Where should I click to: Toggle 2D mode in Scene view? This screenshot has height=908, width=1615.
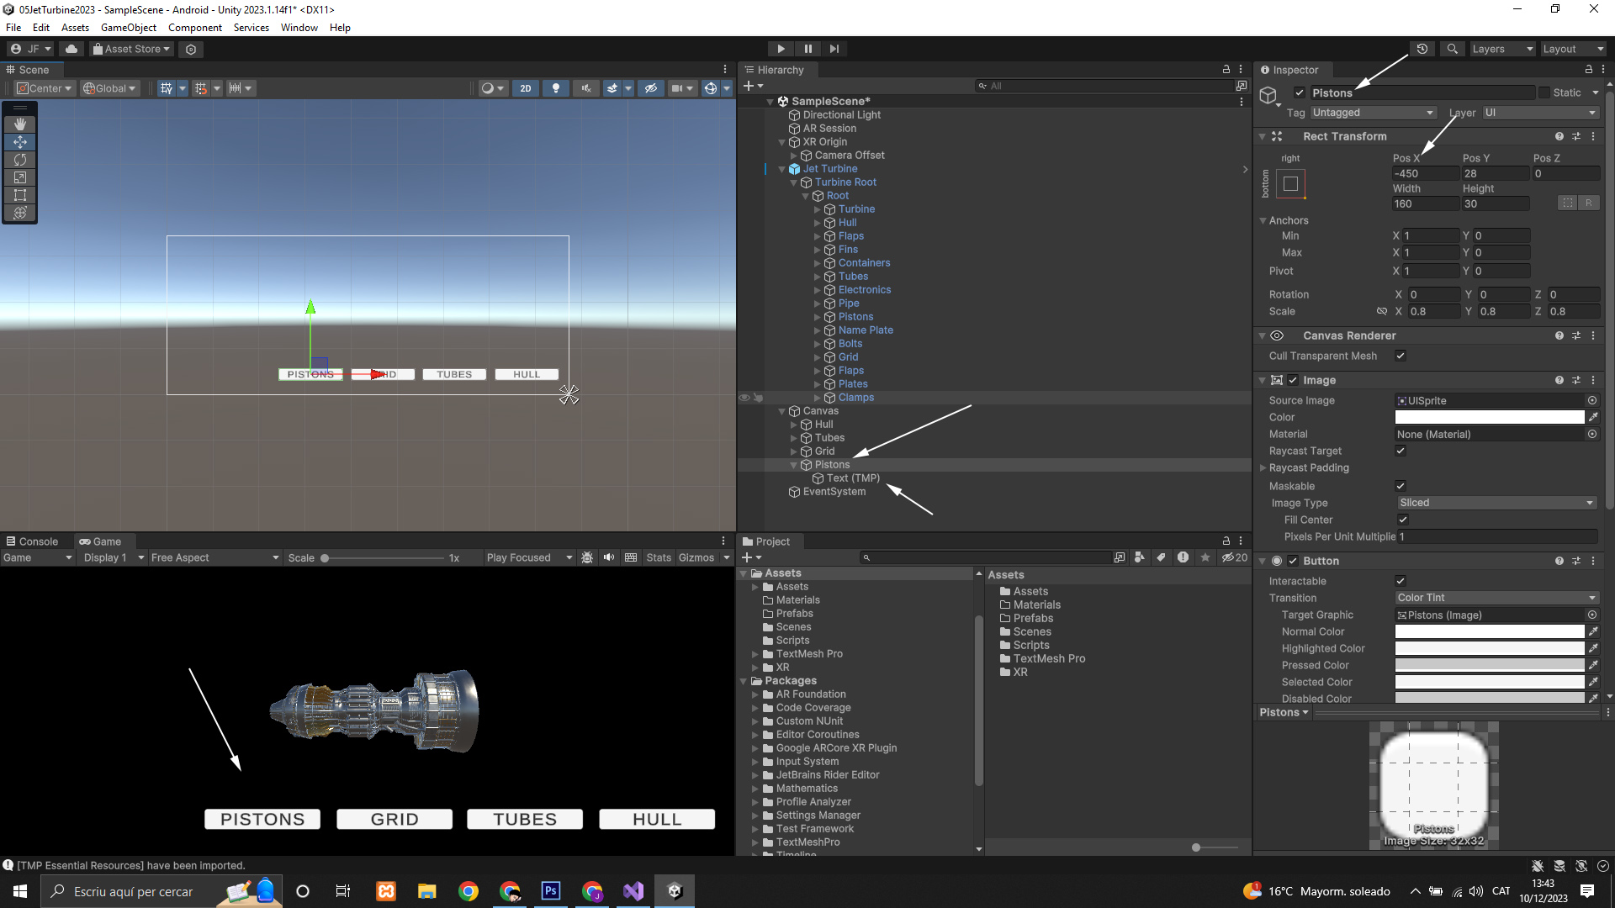click(x=526, y=88)
